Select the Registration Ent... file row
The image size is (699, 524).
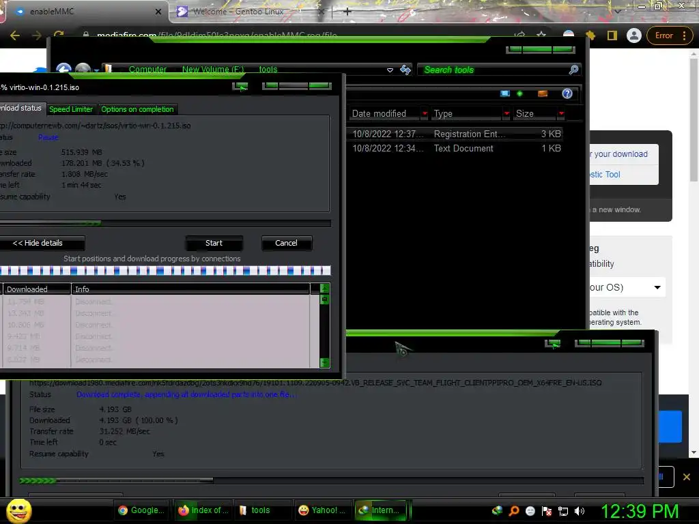455,134
